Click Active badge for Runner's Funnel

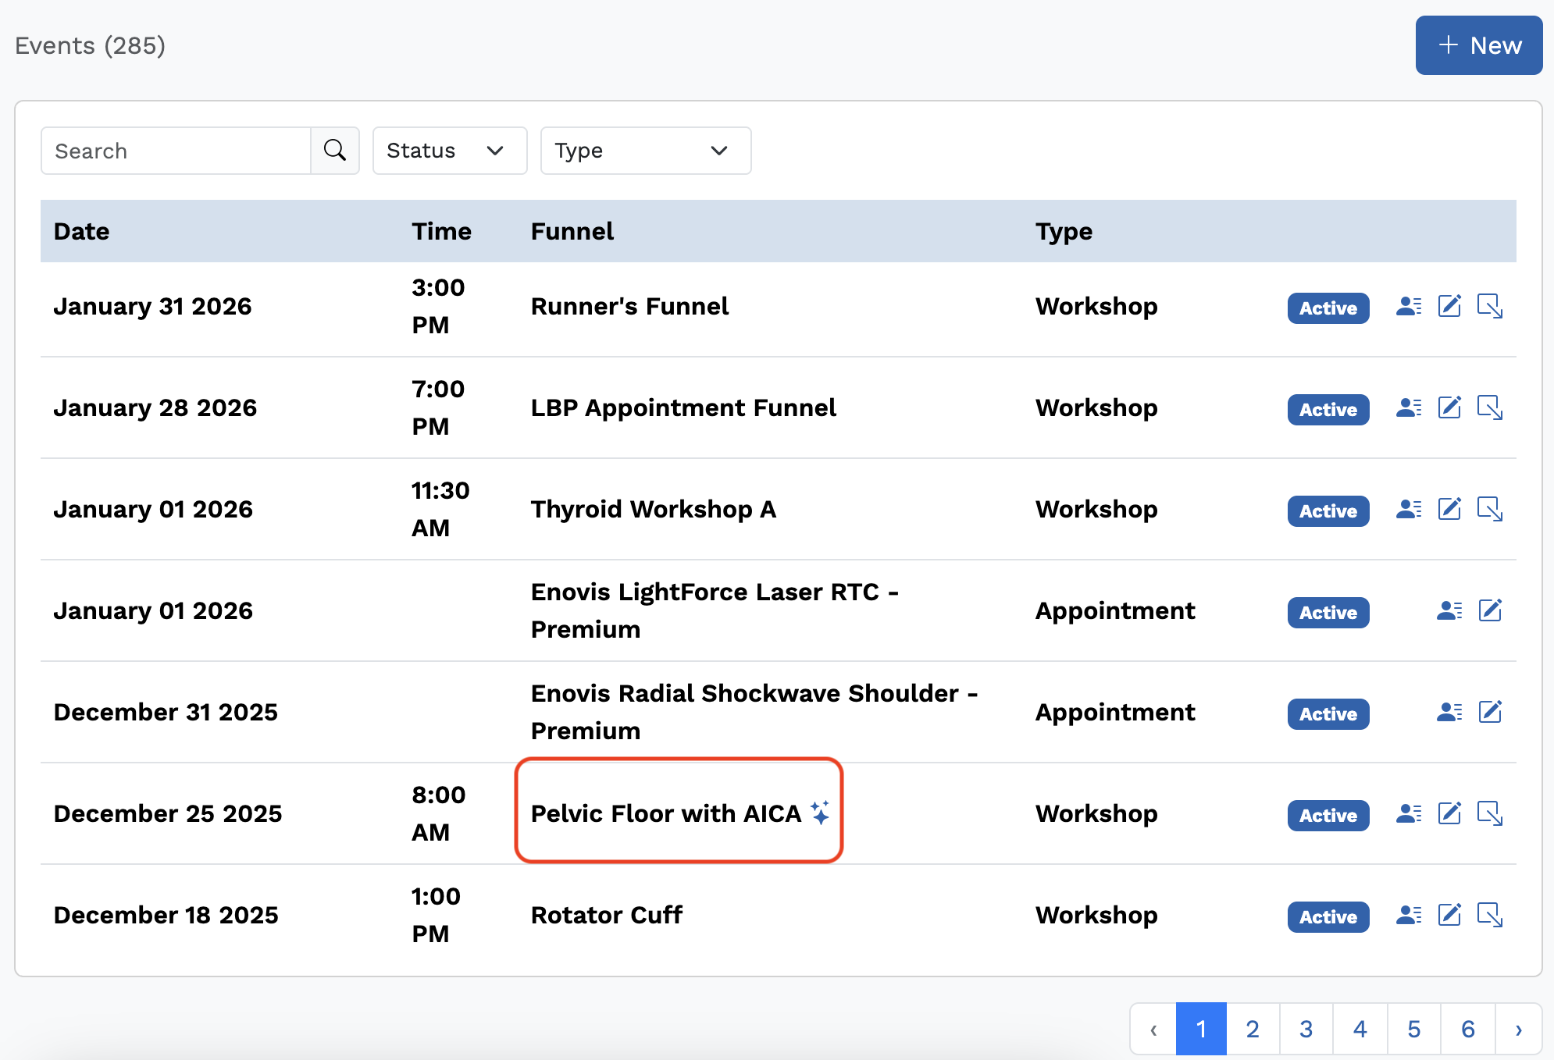(1328, 308)
